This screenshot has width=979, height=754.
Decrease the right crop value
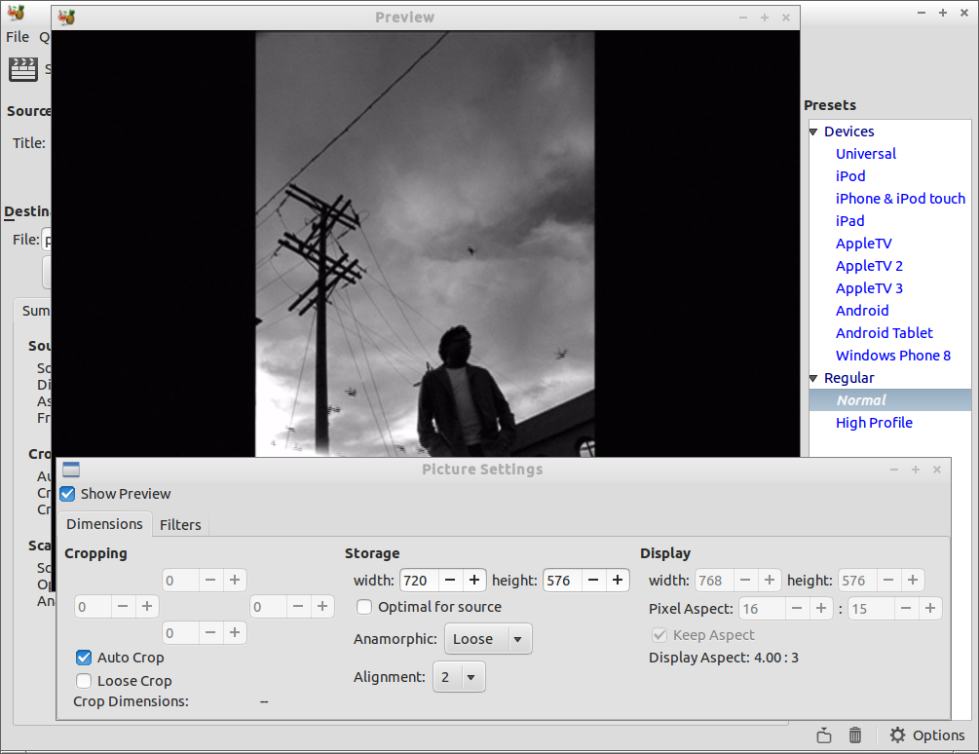(298, 607)
